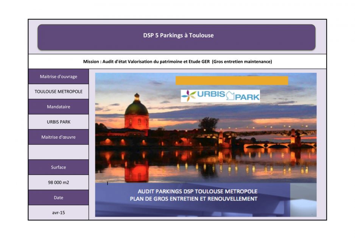Select the orange rectangle bar above the logo

[x=232, y=80]
